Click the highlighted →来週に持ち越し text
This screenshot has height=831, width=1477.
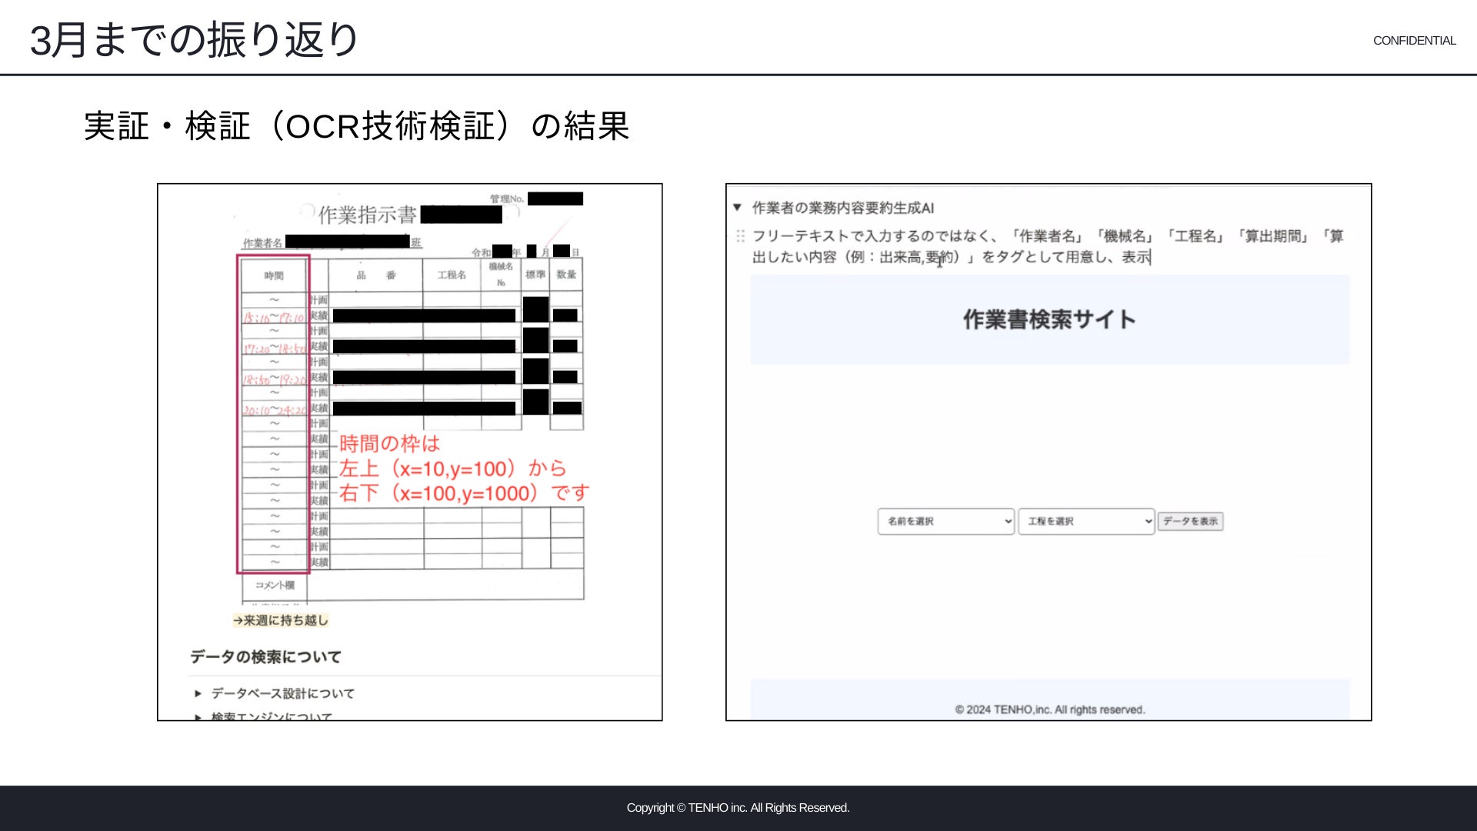(281, 620)
